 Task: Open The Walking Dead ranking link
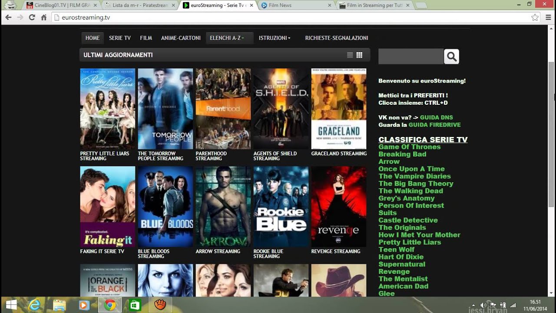(410, 191)
